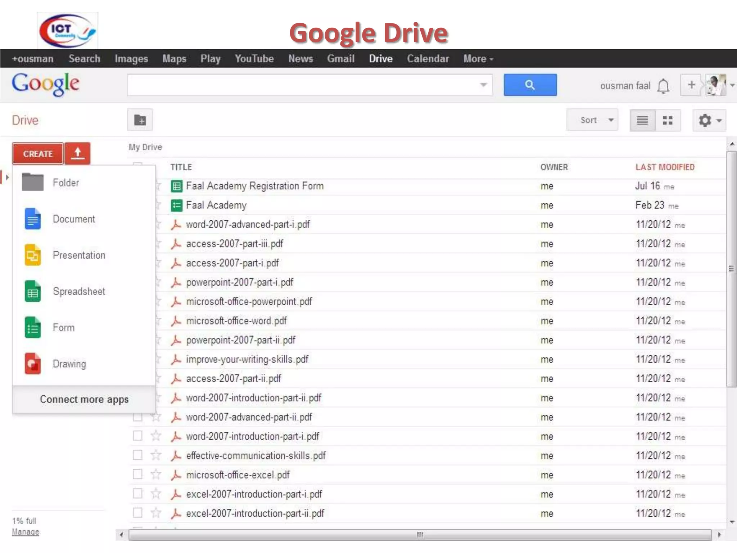Open Calendar in top bar
The height and width of the screenshot is (553, 737).
click(428, 59)
